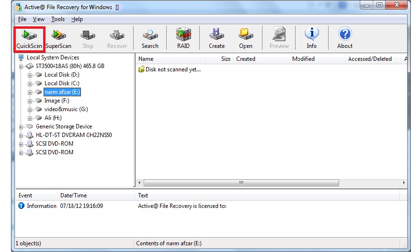
Task: Expand the HL-DT-ST DVDRAM GH22NS50 node
Action: tap(21, 136)
